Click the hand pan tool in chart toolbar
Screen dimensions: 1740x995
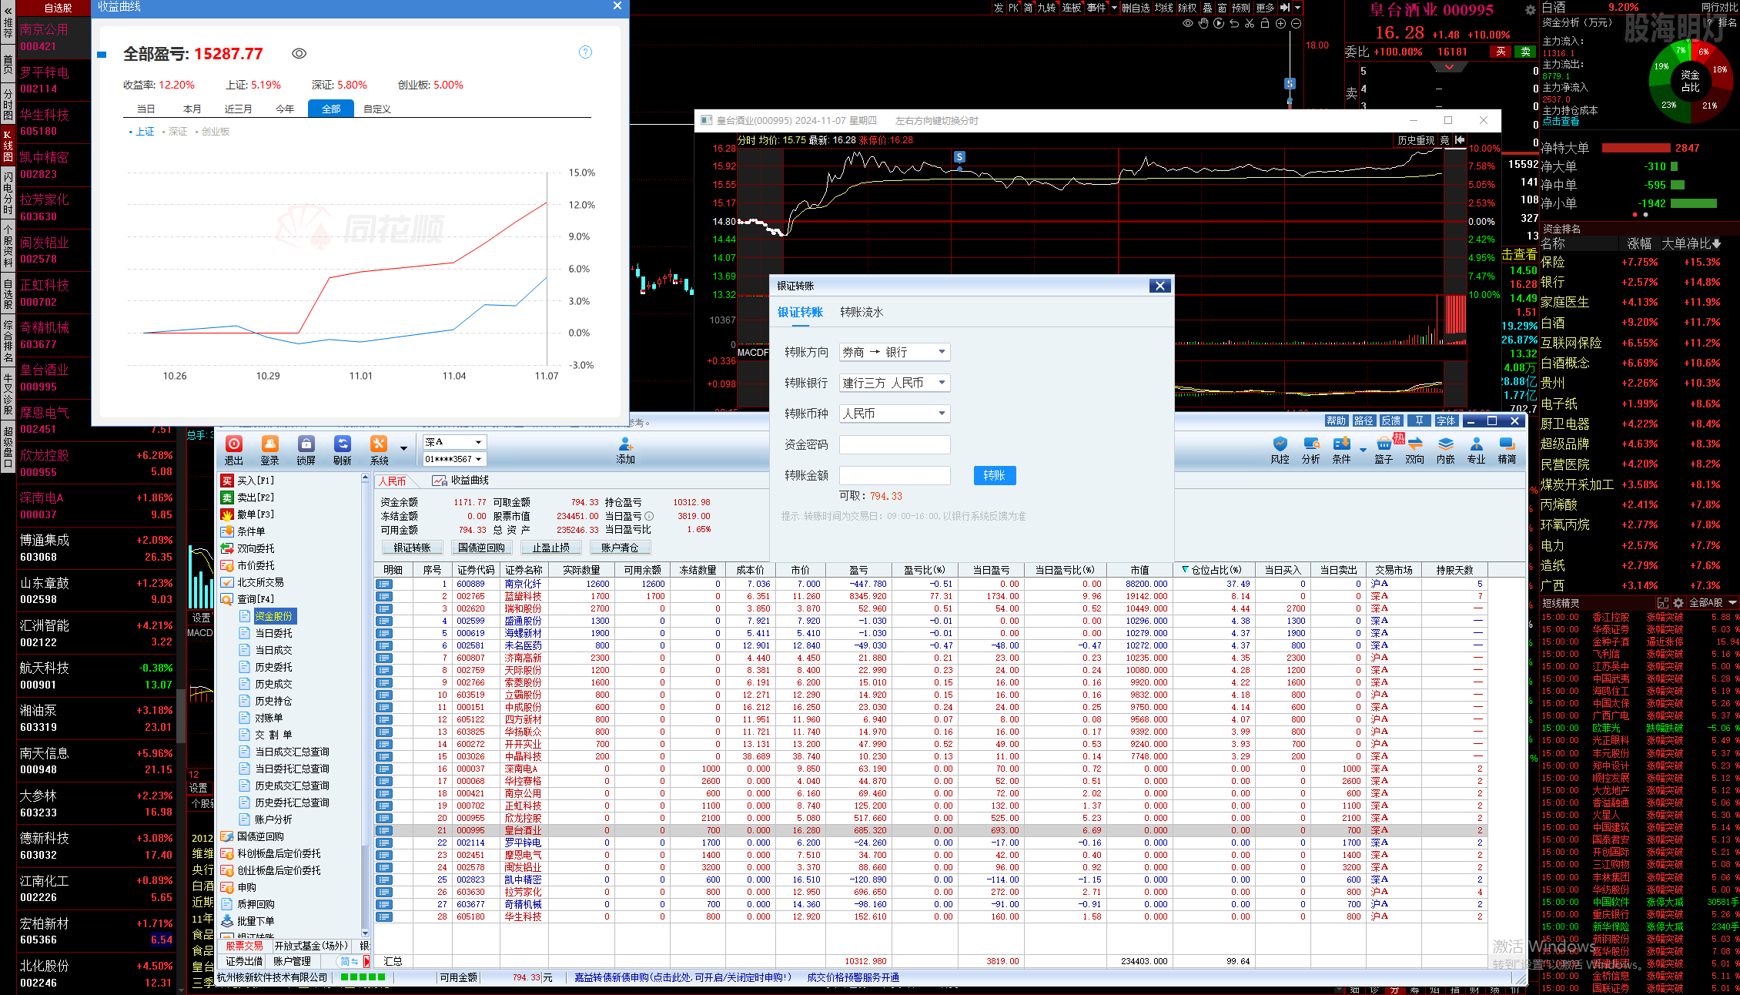pos(1203,23)
